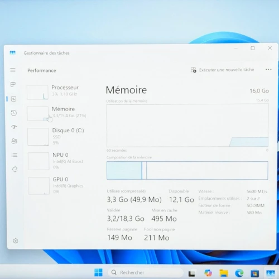
Task: Maximize the Task Manager window
Action: (253, 48)
